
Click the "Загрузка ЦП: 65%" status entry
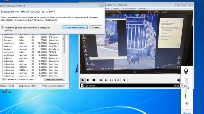pos(28,86)
